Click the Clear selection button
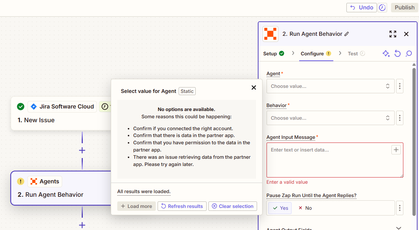The height and width of the screenshot is (230, 419). (232, 206)
